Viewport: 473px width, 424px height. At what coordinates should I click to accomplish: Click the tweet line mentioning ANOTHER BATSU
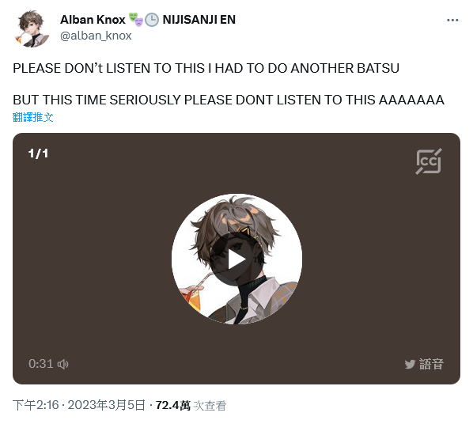pyautogui.click(x=206, y=68)
